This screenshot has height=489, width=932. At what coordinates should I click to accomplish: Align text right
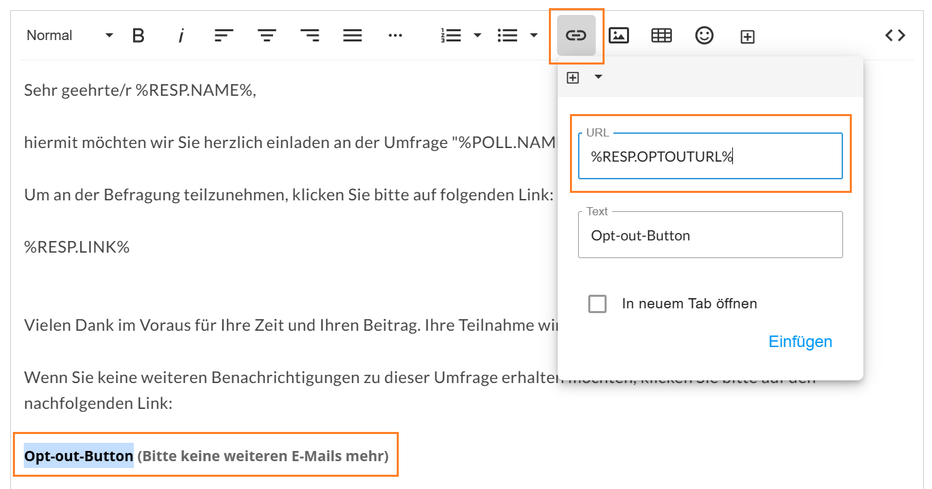pyautogui.click(x=310, y=35)
